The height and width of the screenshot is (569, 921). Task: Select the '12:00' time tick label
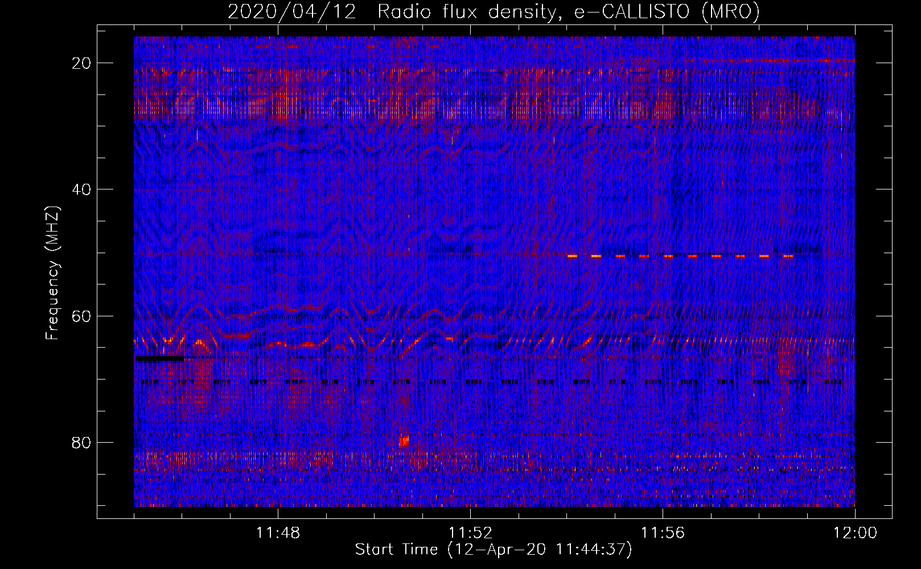click(855, 533)
